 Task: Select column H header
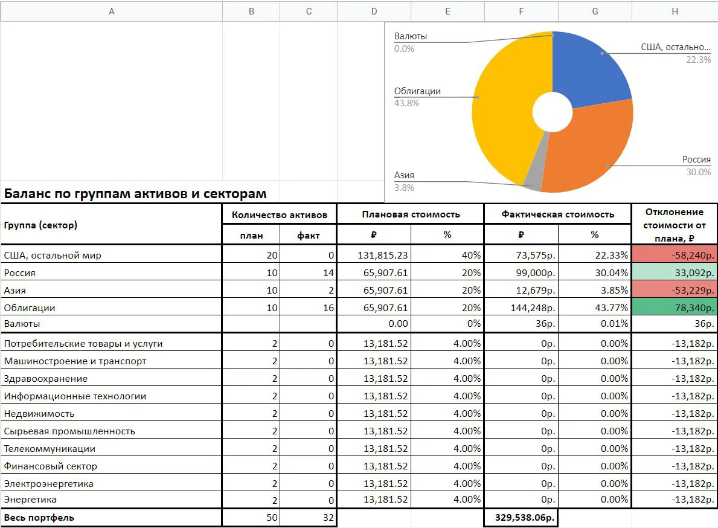point(675,11)
